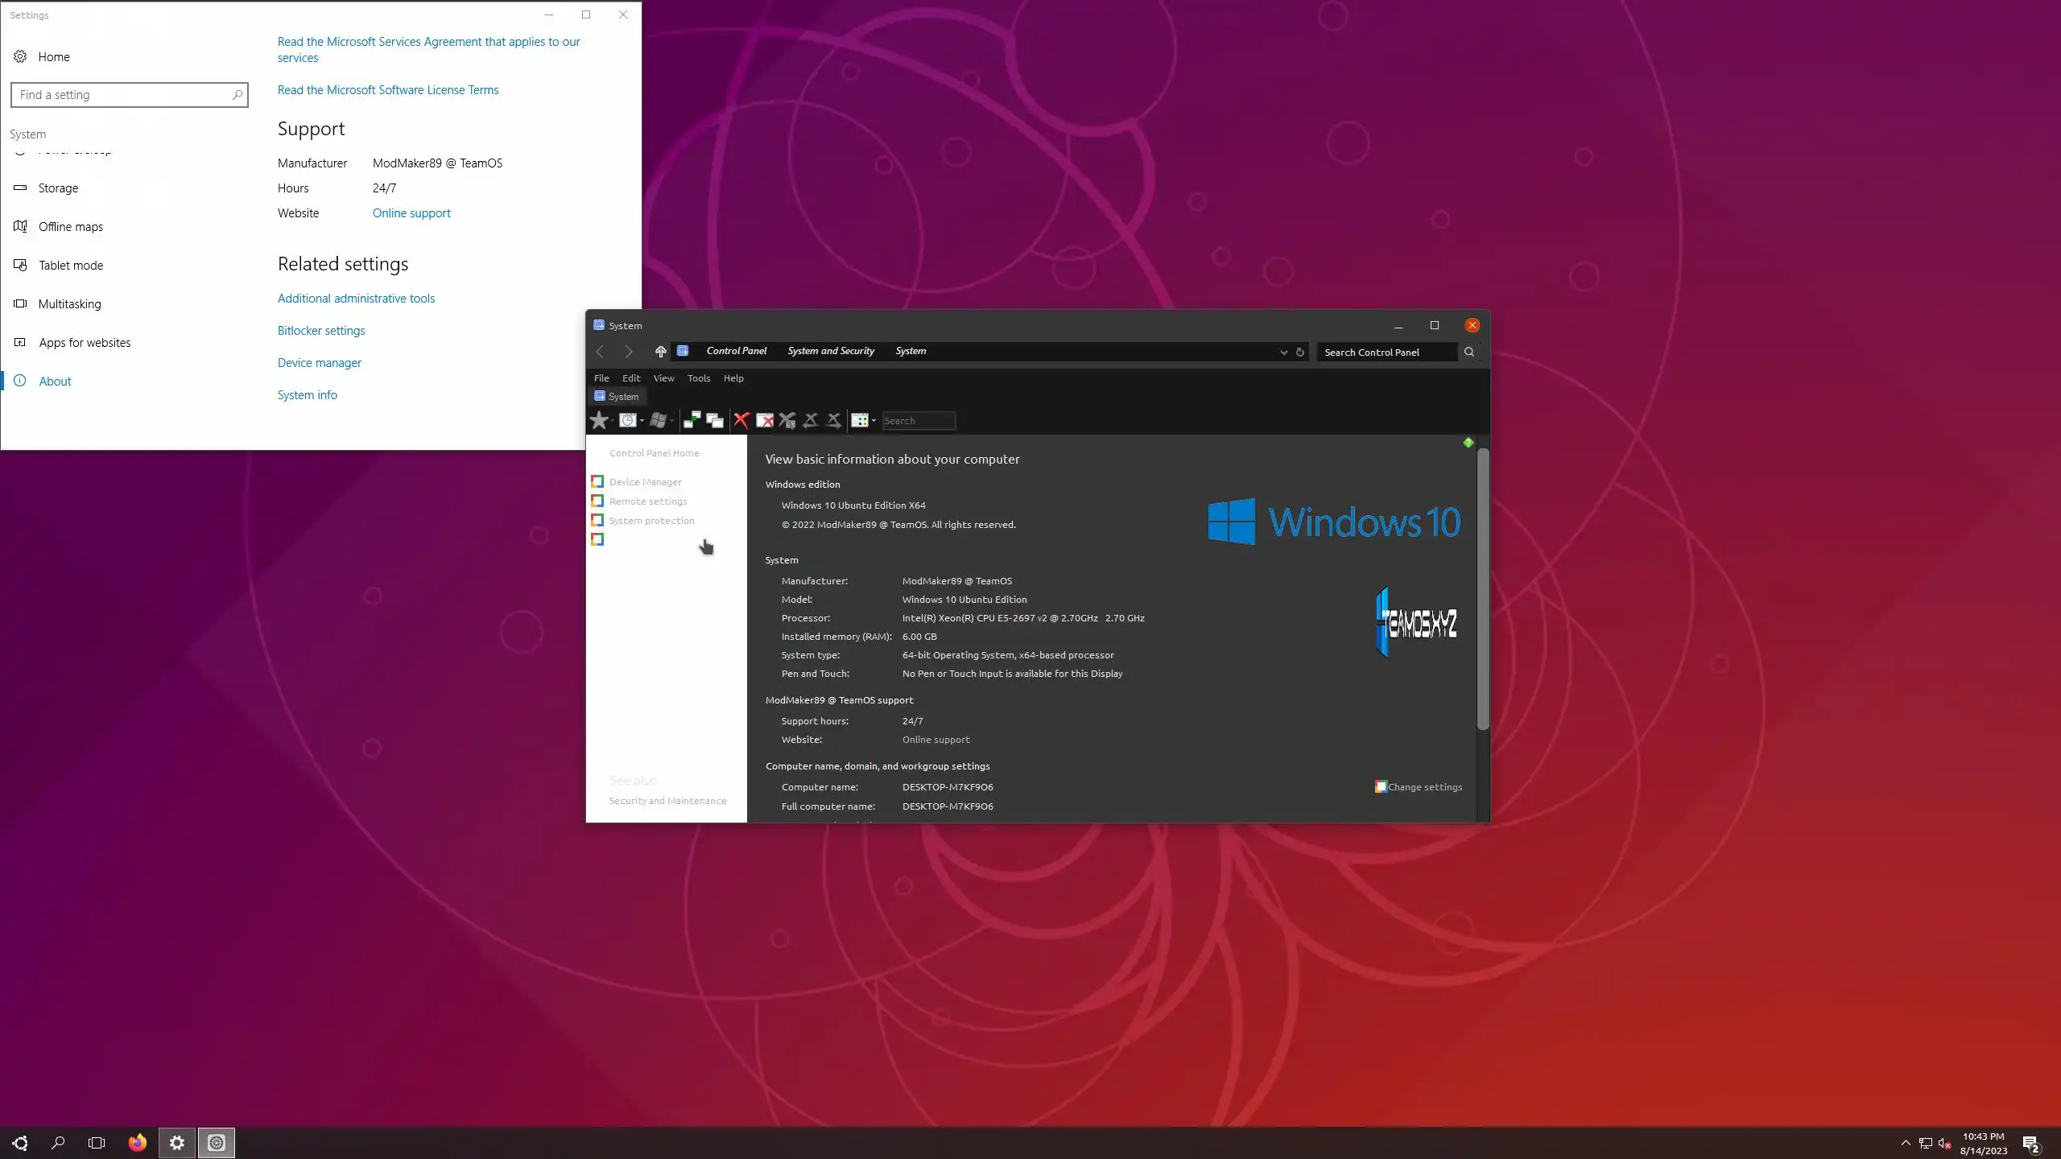Viewport: 2061px width, 1159px height.
Task: Open the recent history clock dropdown
Action: [642, 420]
